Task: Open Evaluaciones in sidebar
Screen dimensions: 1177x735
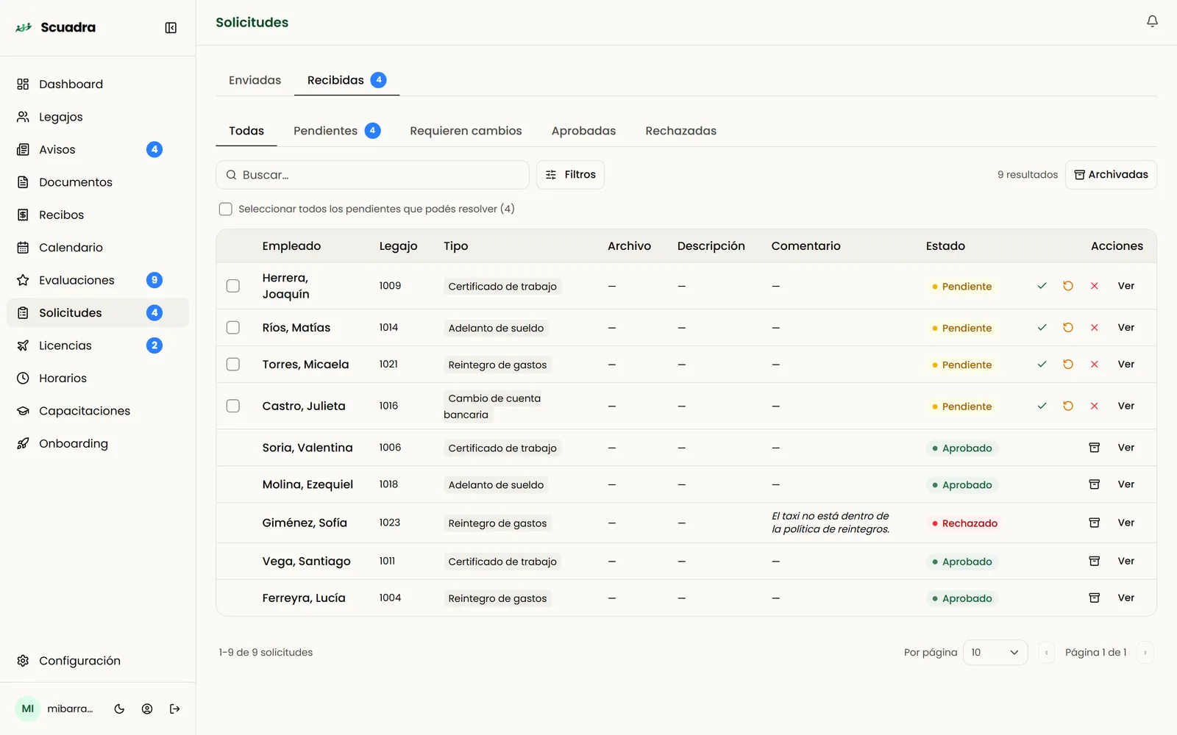Action: click(x=98, y=280)
